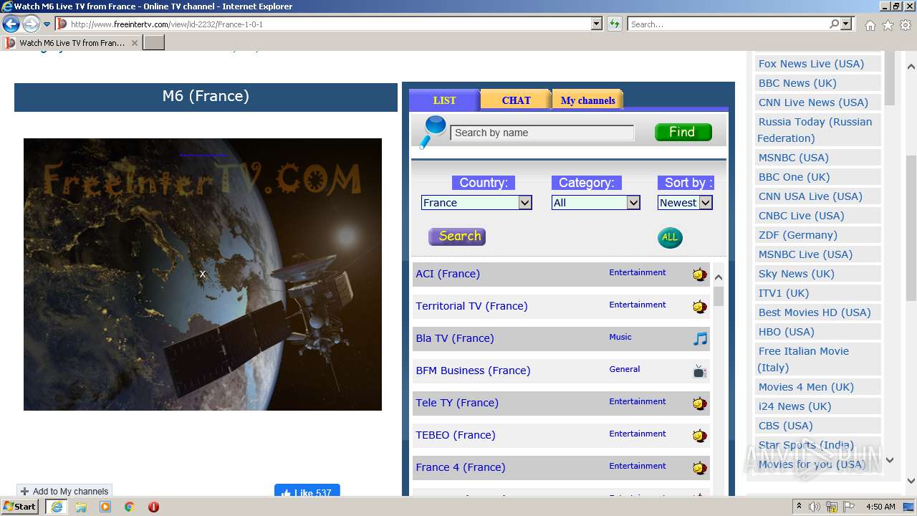Click the Entertainment icon in France 4 row

click(700, 467)
